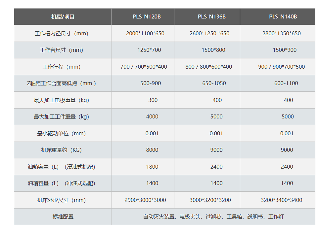Select the value 600-1100
Viewport: 318px width, 228px height.
click(286, 83)
